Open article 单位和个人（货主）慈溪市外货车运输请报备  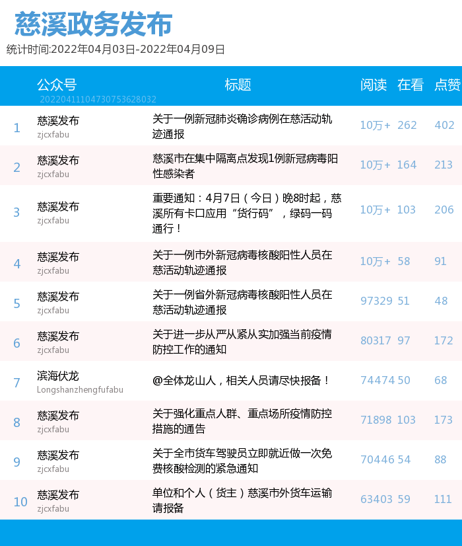tap(242, 500)
